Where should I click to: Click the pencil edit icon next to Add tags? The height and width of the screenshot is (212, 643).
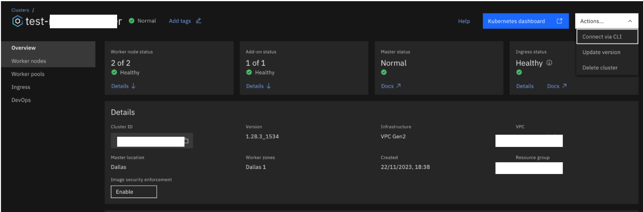click(x=198, y=21)
